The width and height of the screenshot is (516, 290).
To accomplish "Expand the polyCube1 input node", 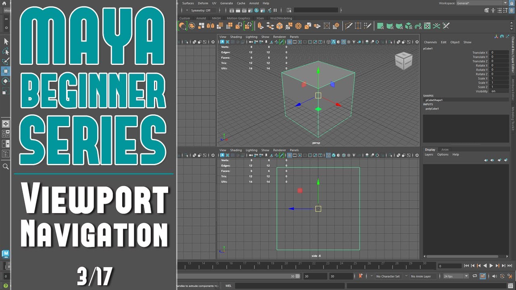I will pos(432,109).
